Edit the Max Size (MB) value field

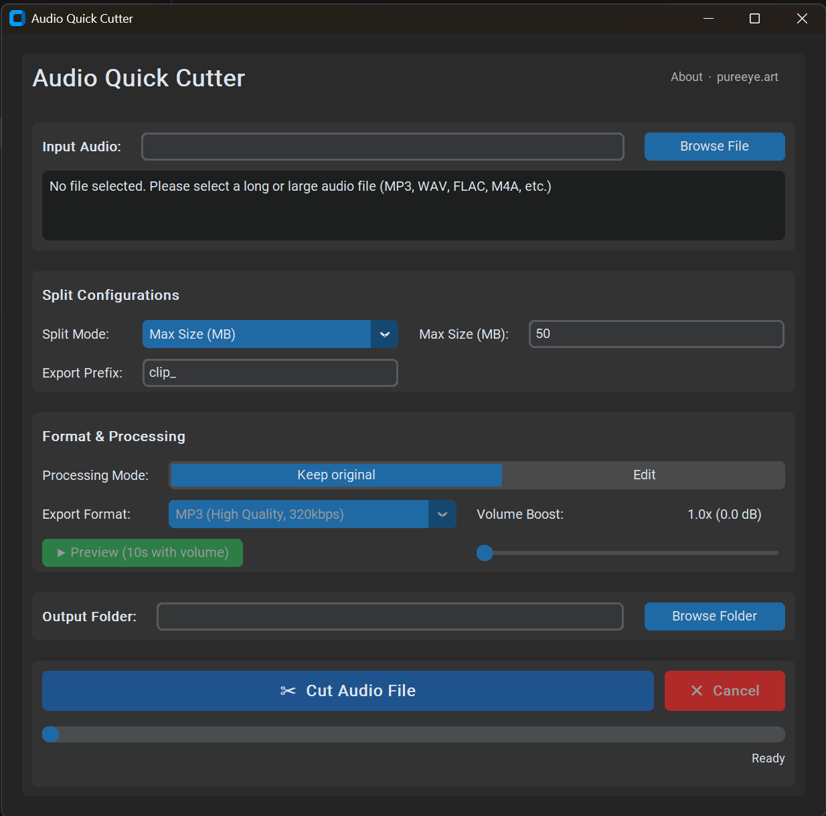tap(656, 334)
